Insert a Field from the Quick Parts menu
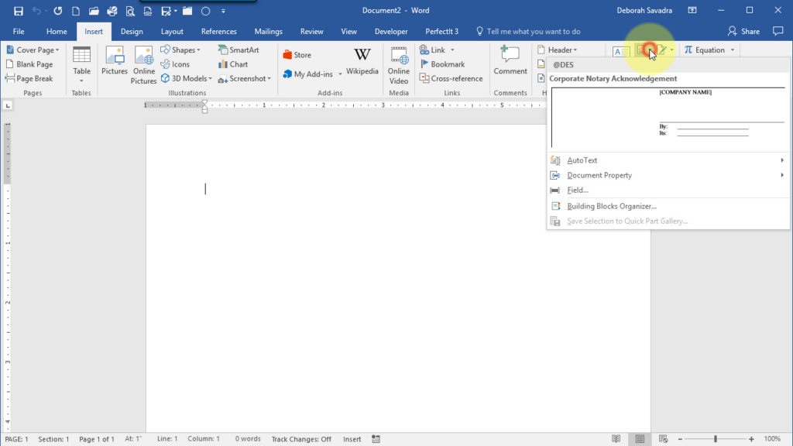 point(576,190)
